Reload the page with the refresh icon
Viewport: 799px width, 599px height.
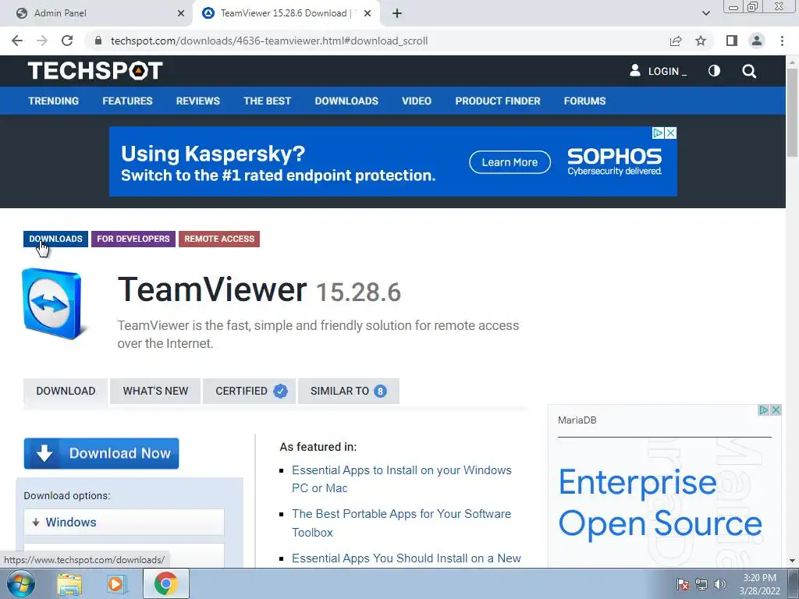pos(67,41)
